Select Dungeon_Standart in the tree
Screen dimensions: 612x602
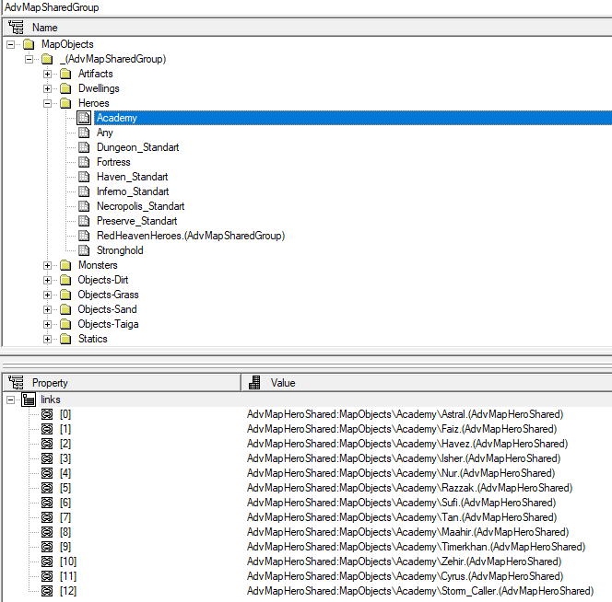pyautogui.click(x=137, y=147)
